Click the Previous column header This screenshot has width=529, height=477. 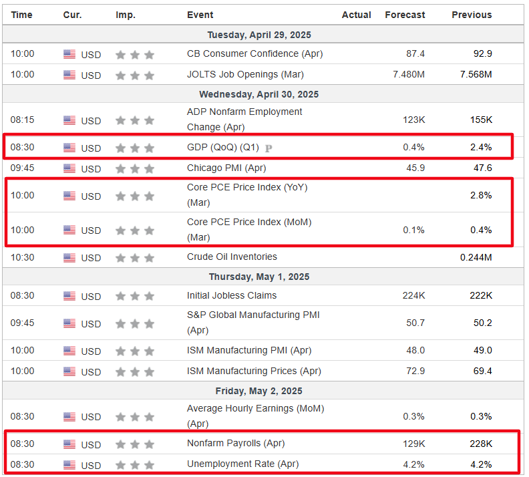[472, 15]
